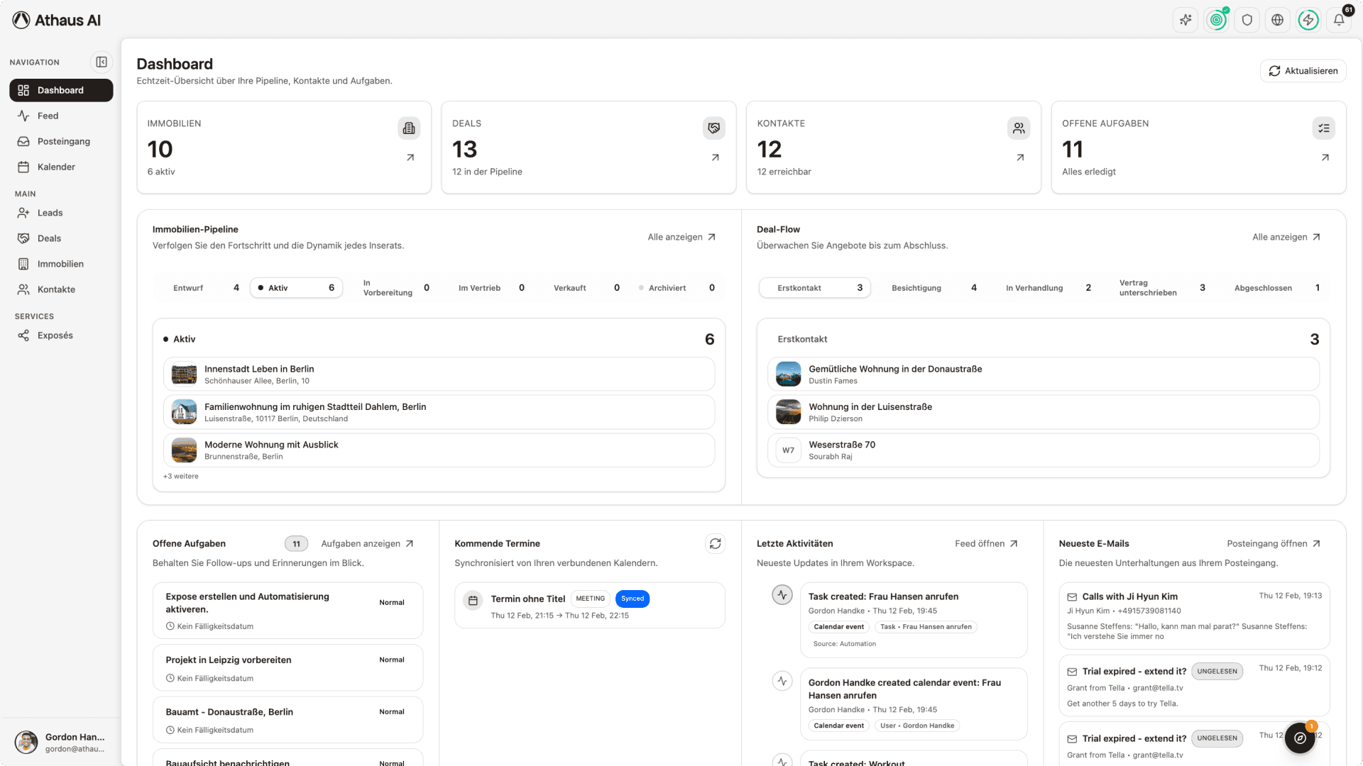Click the Aktualisieren button

click(x=1303, y=71)
